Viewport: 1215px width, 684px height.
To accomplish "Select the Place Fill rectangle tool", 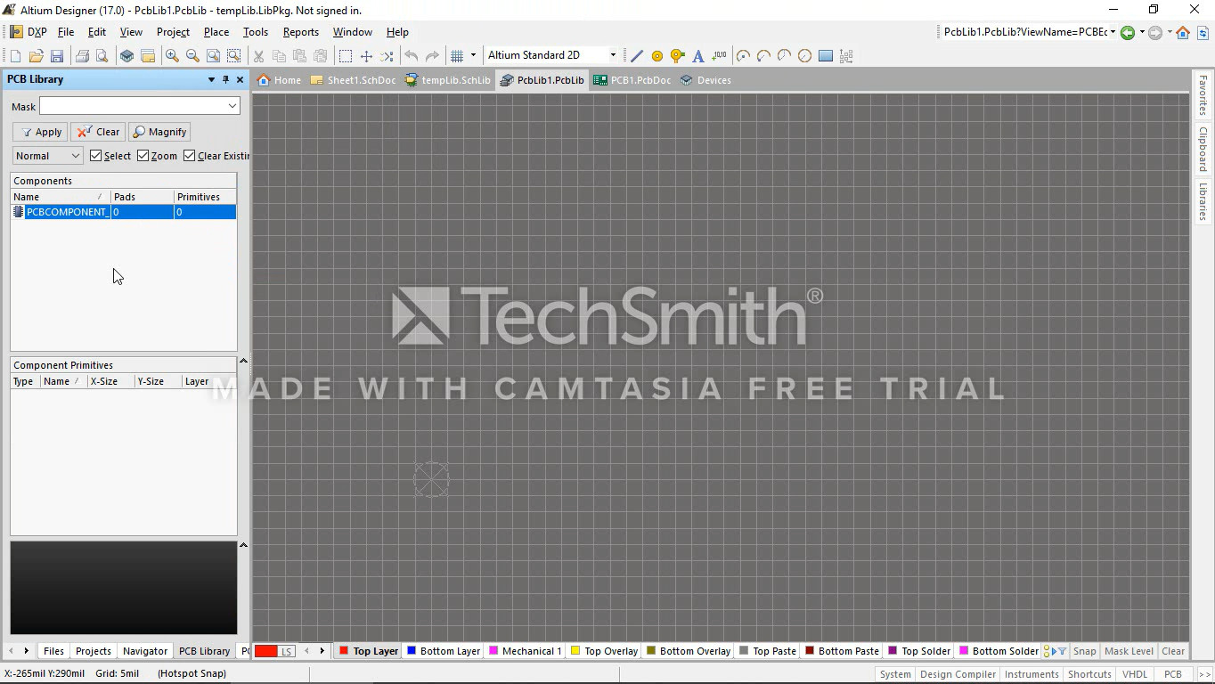I will click(x=826, y=56).
